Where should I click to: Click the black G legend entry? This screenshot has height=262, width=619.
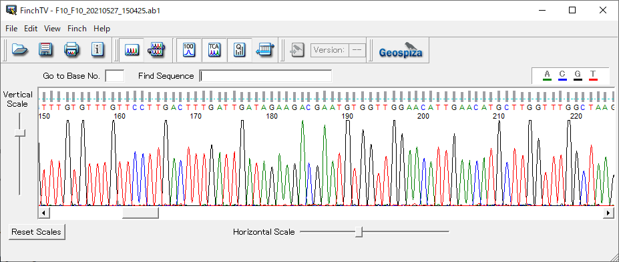578,75
